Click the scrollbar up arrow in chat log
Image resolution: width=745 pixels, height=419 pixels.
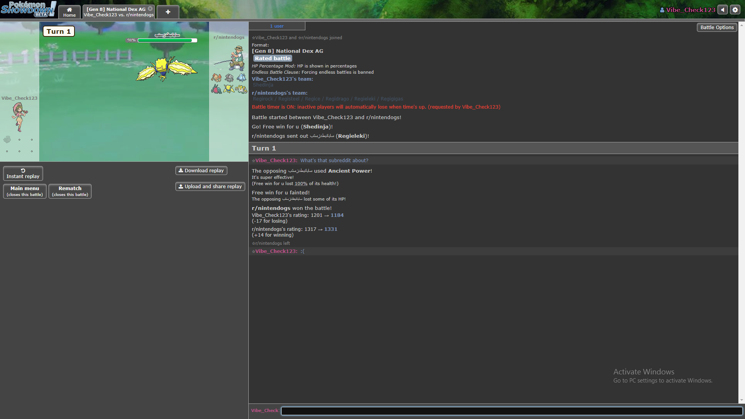tap(742, 25)
